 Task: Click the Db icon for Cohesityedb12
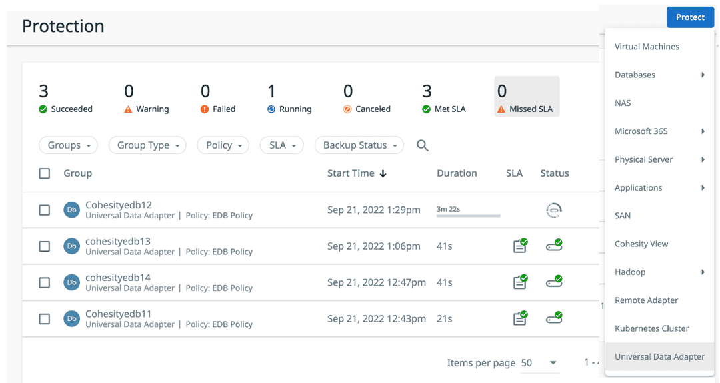(71, 210)
